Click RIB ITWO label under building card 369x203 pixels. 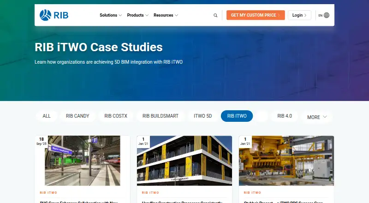[150, 193]
